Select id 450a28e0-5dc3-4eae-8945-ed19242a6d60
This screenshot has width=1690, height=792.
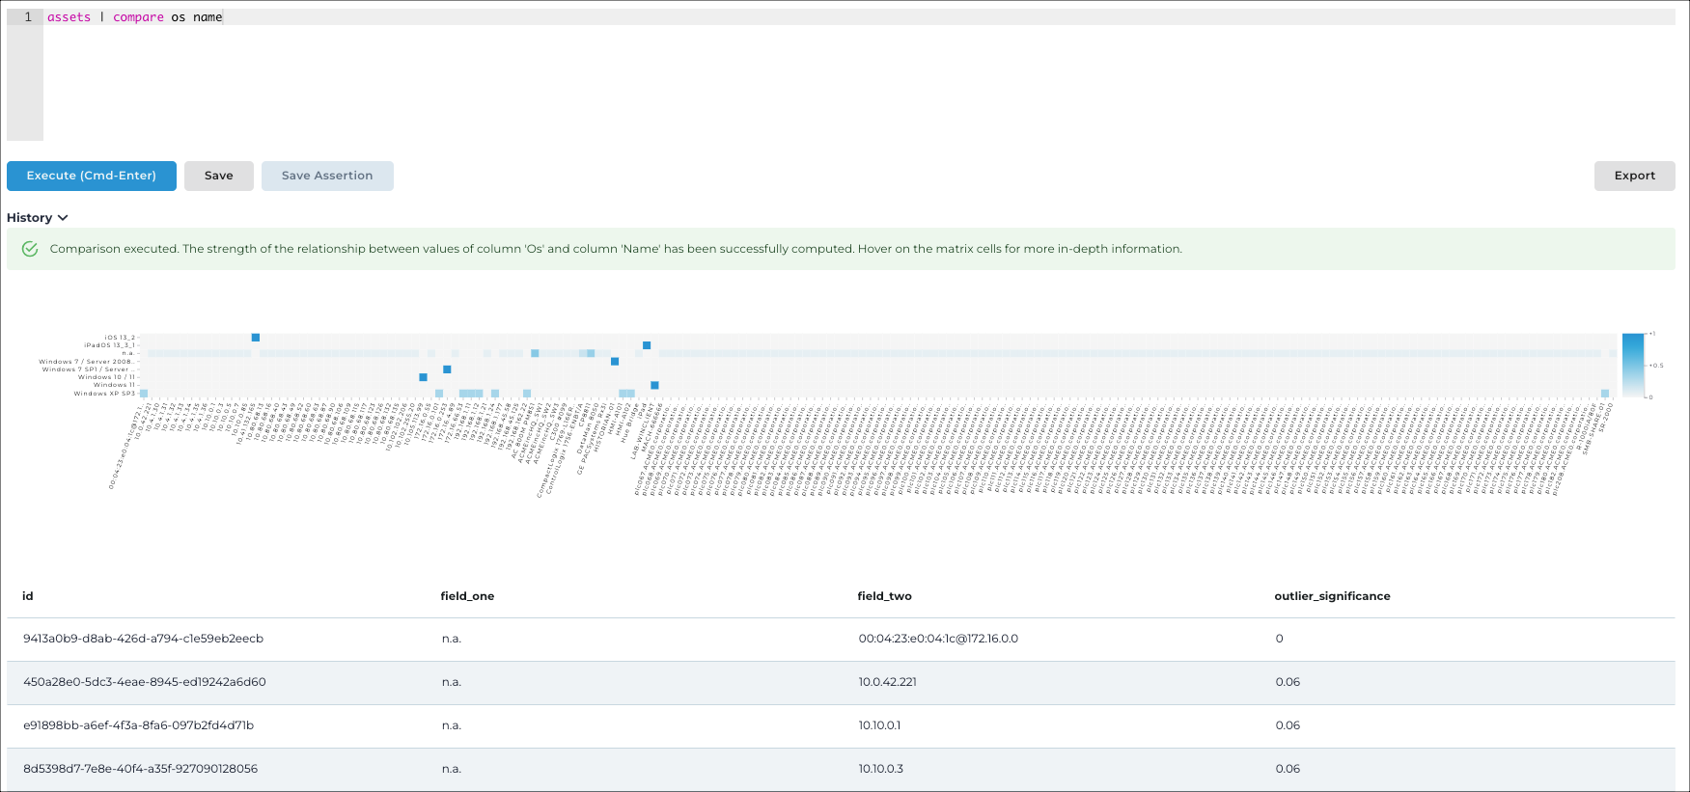point(145,682)
